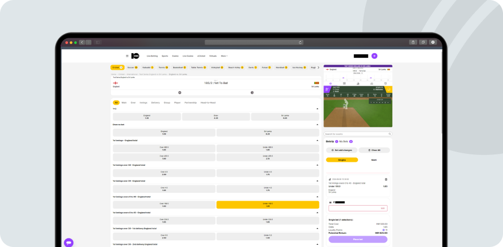Open the More dropdown in navigation
Viewport: 503px width, 247px height.
tap(224, 56)
